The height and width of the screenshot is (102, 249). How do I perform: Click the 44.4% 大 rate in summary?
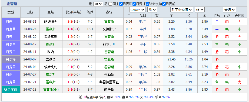tap(150, 97)
